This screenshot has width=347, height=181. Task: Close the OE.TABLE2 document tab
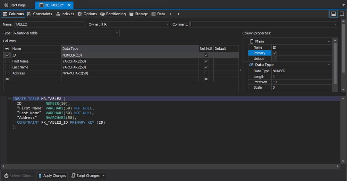tap(69, 5)
